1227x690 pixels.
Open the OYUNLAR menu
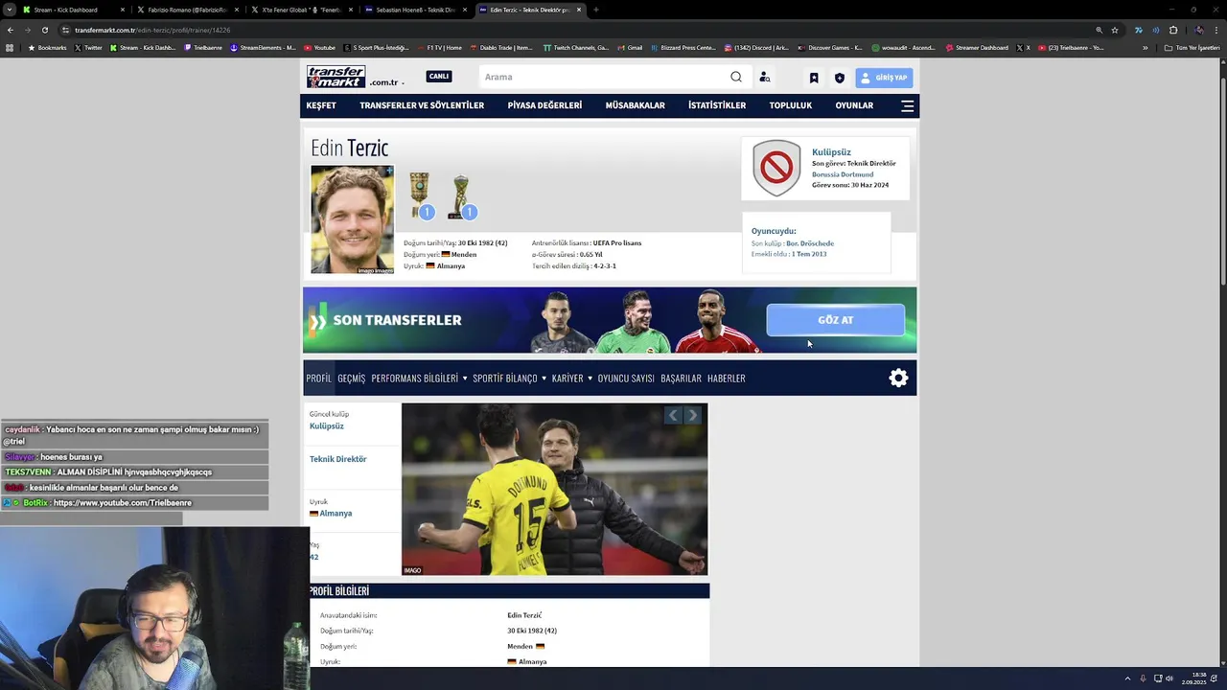(x=854, y=105)
